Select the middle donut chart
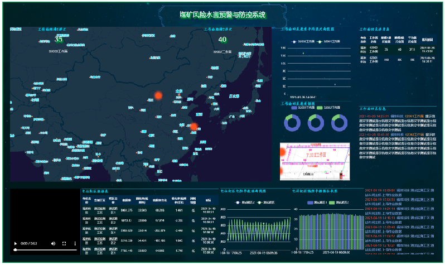445x265 pixels. 316,122
